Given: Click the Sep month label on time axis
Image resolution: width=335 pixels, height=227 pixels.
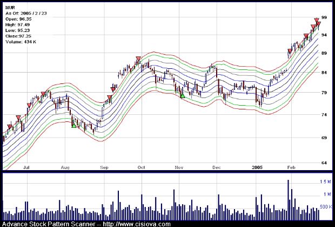Looking at the screenshot, I should [x=104, y=167].
